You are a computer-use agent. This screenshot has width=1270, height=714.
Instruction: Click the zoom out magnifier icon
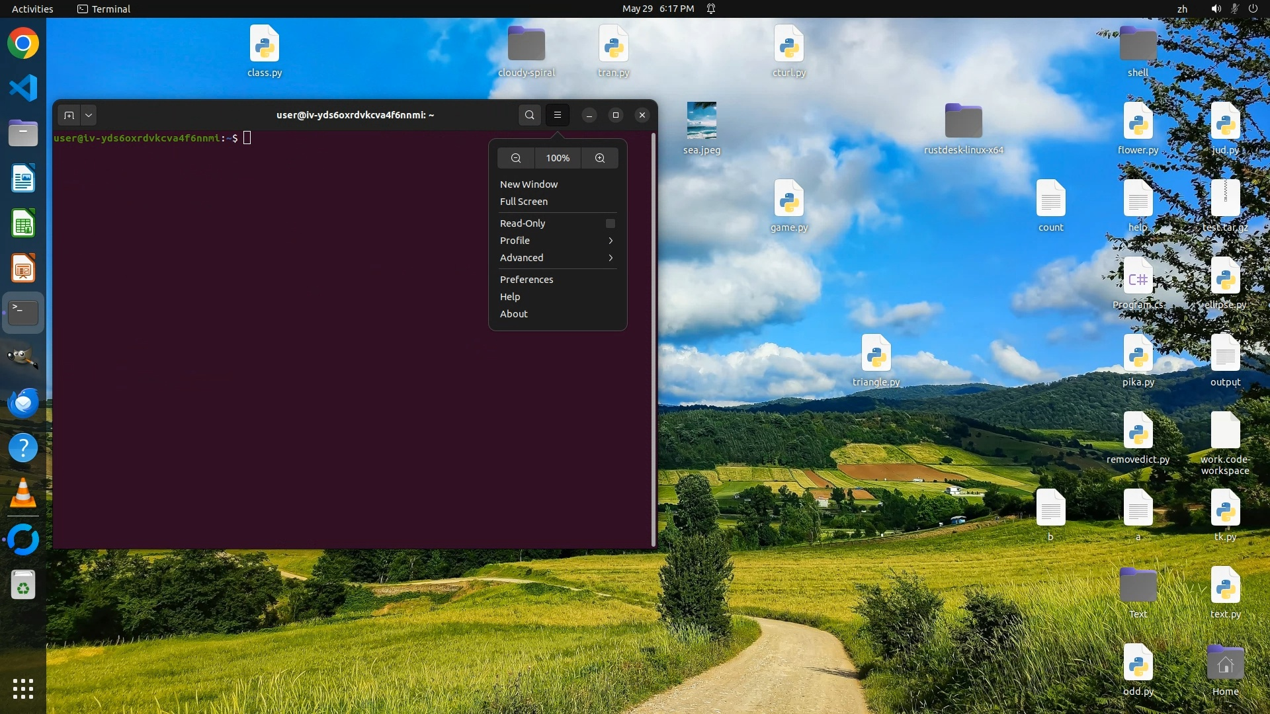(x=516, y=158)
